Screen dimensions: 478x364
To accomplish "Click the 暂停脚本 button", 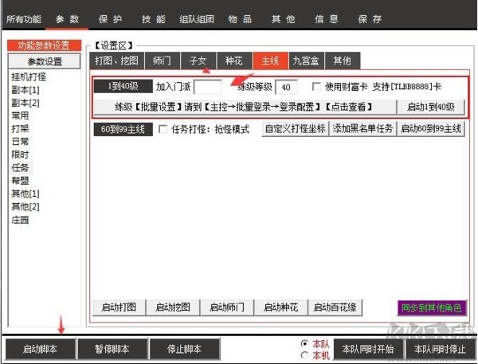I will point(112,349).
